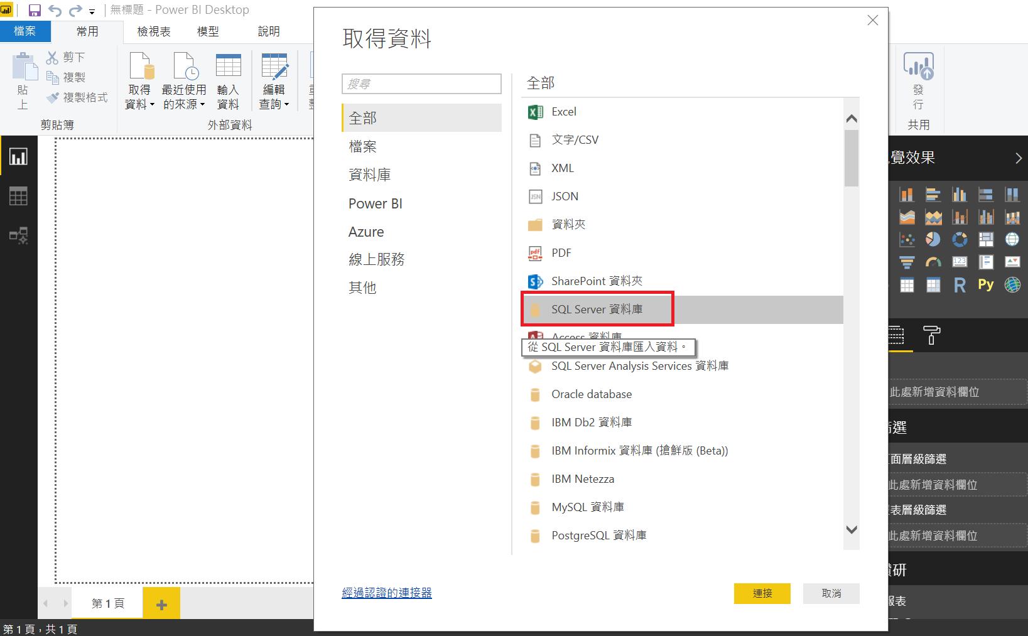Screen dimensions: 1028x636
Task: Select the 全部 (All) category
Action: (x=421, y=118)
